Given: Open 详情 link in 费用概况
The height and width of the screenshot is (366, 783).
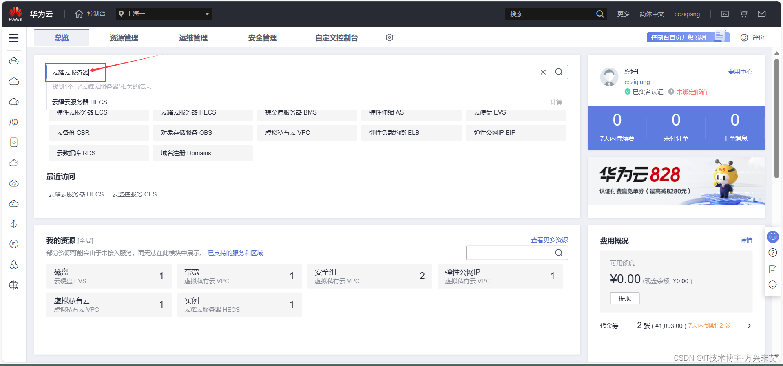Looking at the screenshot, I should click(746, 240).
